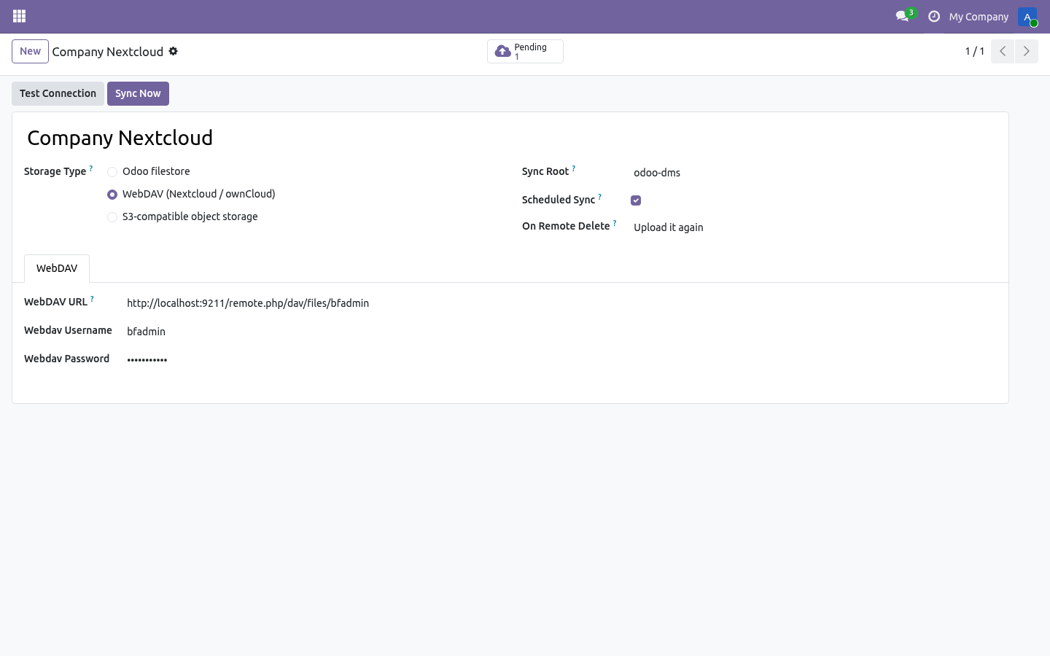The width and height of the screenshot is (1050, 656).
Task: Open the user avatar menu
Action: tap(1027, 16)
